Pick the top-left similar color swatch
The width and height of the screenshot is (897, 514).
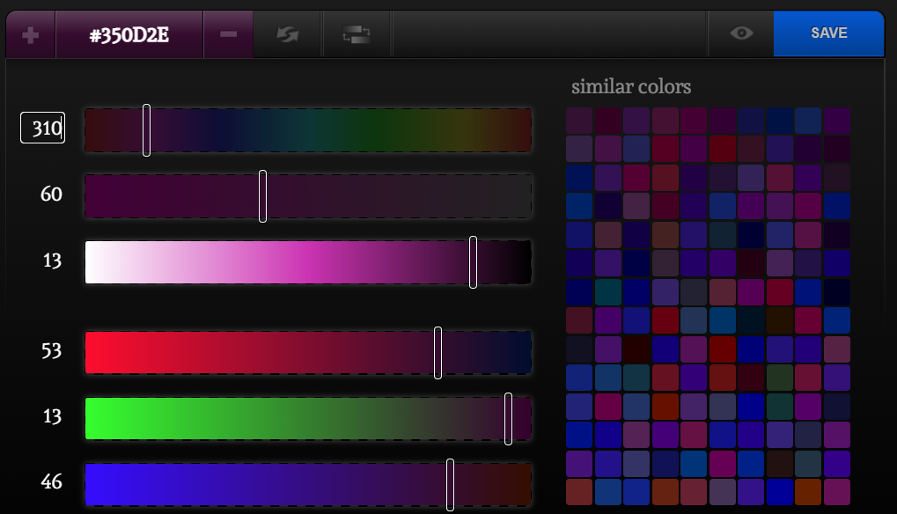point(578,121)
